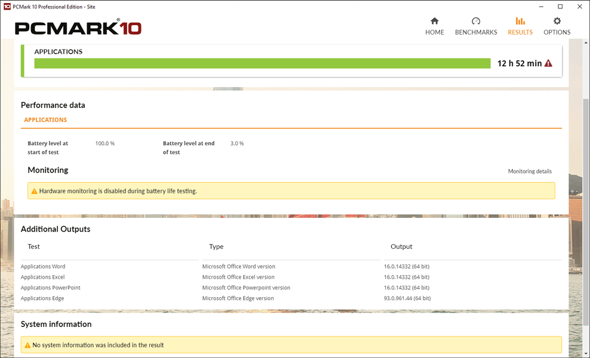
Task: Click the PCMark 10 logo
Action: [78, 27]
